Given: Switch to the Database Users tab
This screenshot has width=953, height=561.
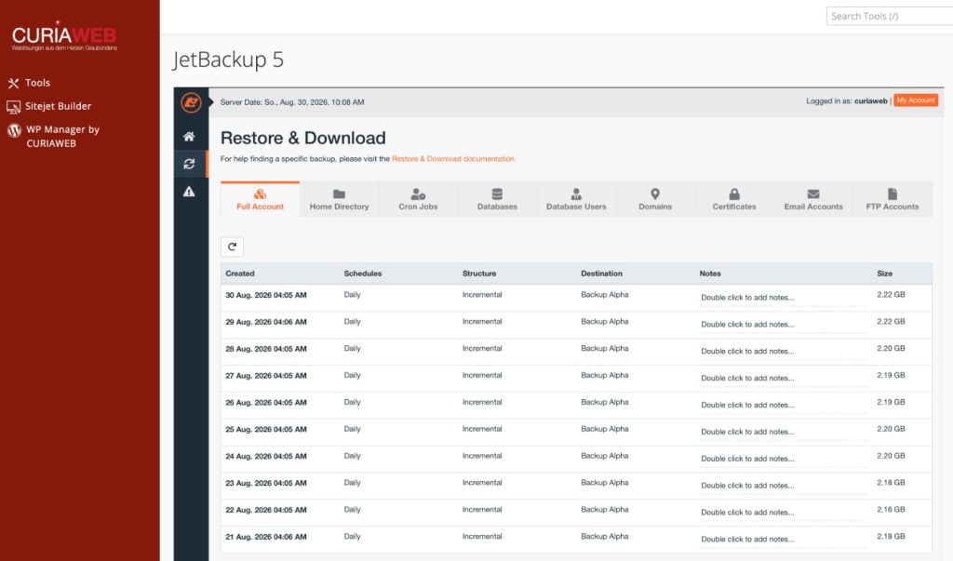Looking at the screenshot, I should [x=576, y=199].
